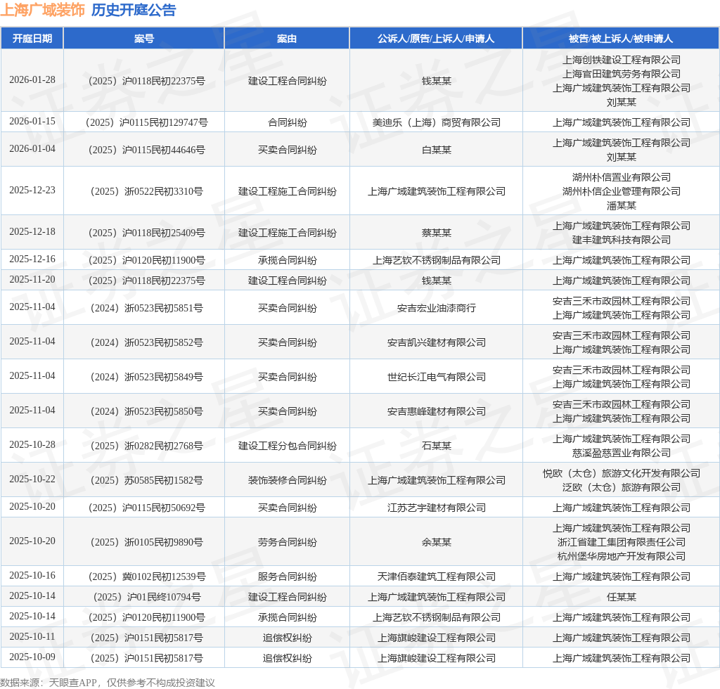Image resolution: width=720 pixels, height=689 pixels.
Task: Select date cell 2025-12-16
Action: (x=32, y=259)
